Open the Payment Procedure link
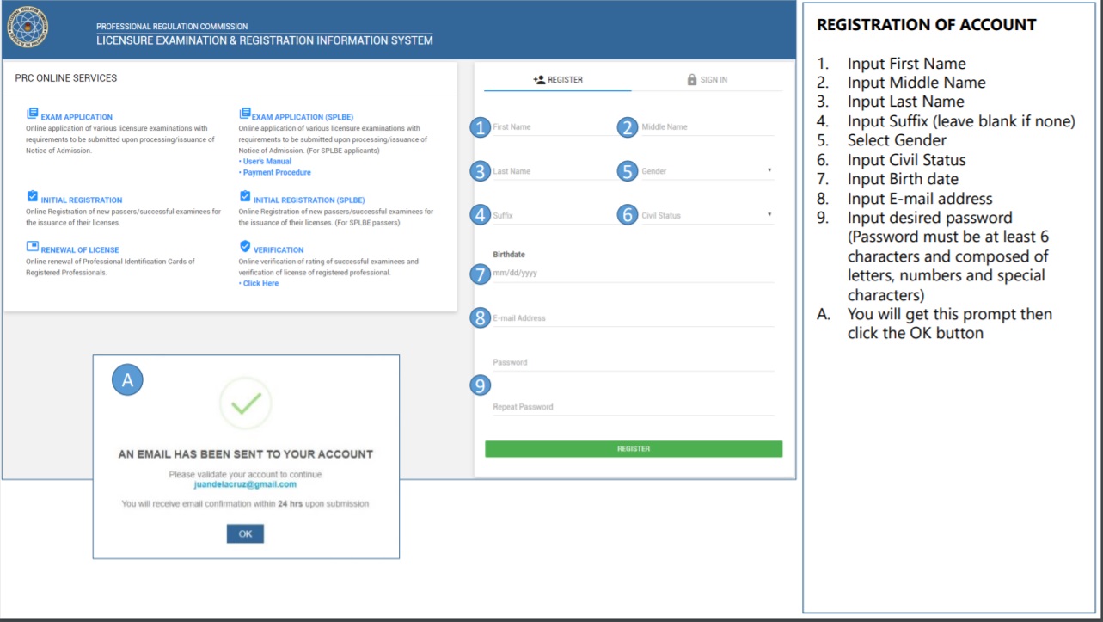The height and width of the screenshot is (622, 1103). pyautogui.click(x=275, y=173)
